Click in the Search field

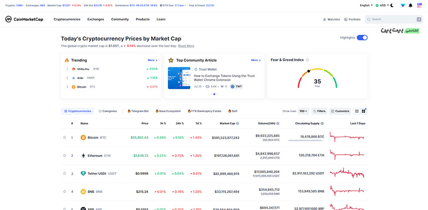coord(394,20)
